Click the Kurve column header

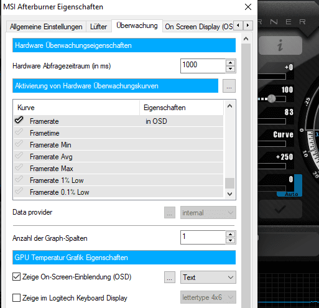coord(76,108)
